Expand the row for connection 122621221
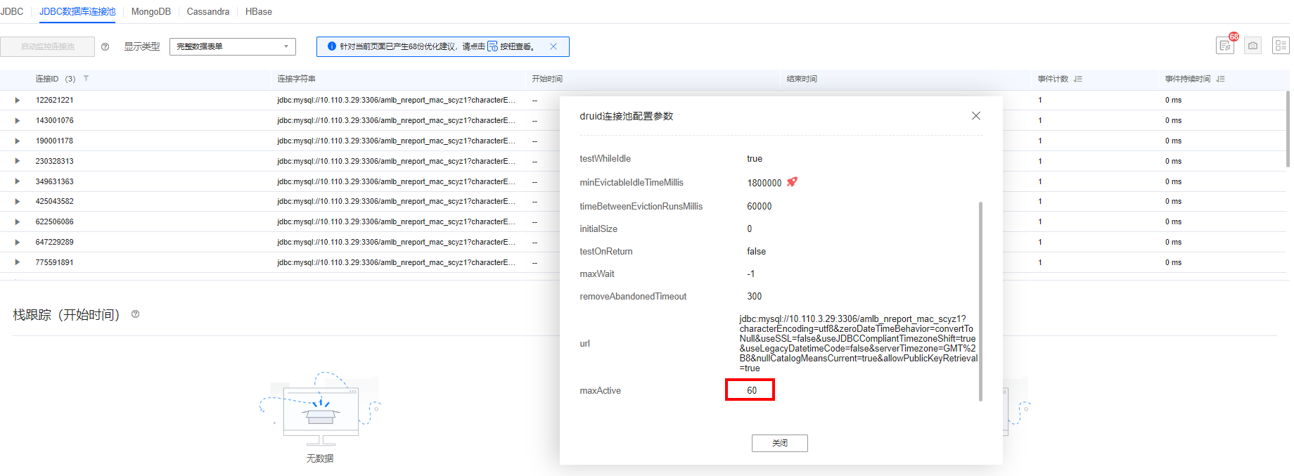1294x476 pixels. click(x=18, y=101)
